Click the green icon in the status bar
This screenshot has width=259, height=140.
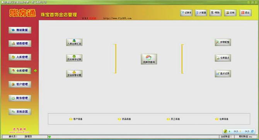tap(49, 137)
